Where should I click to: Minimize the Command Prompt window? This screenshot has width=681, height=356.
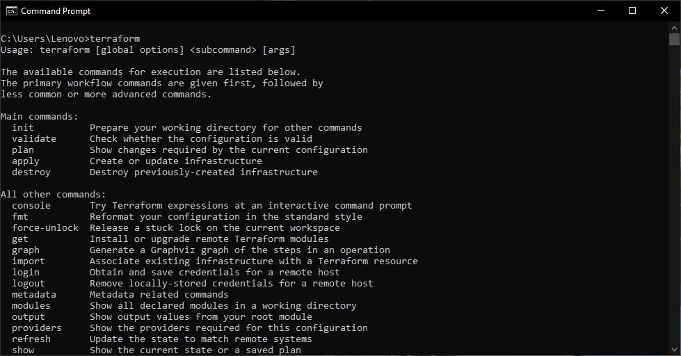601,11
